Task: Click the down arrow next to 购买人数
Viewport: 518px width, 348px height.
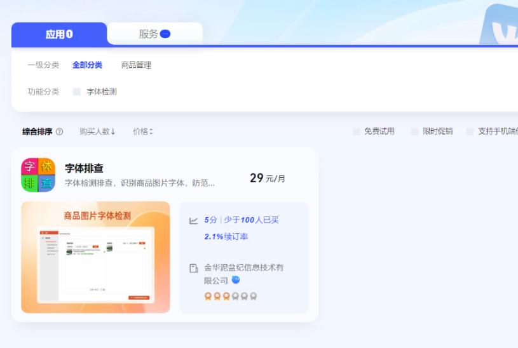Action: (113, 132)
